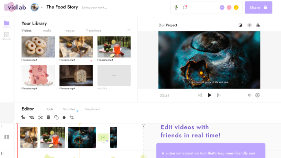This screenshot has height=158, width=281.
Task: Mute the preview volume speaker icon
Action: (x=249, y=95)
